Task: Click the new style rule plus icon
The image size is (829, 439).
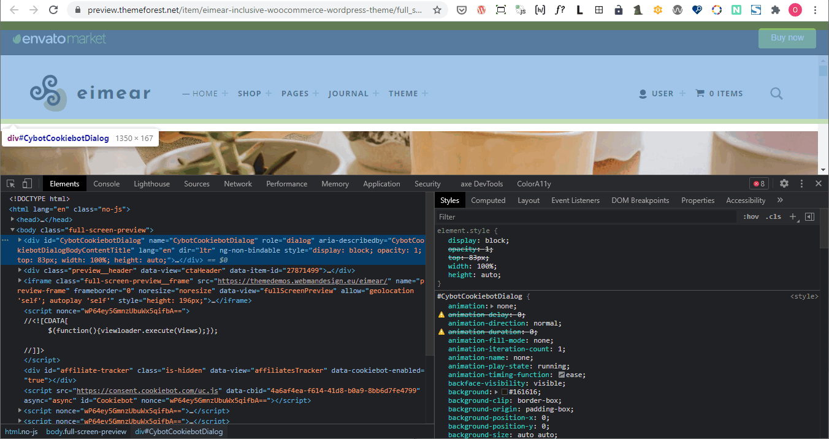Action: (x=793, y=216)
